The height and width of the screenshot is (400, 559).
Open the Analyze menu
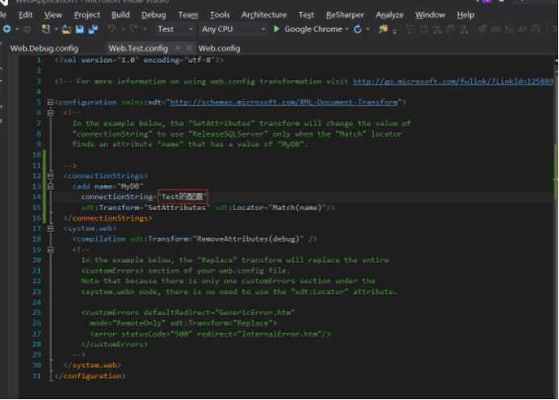[x=389, y=15]
